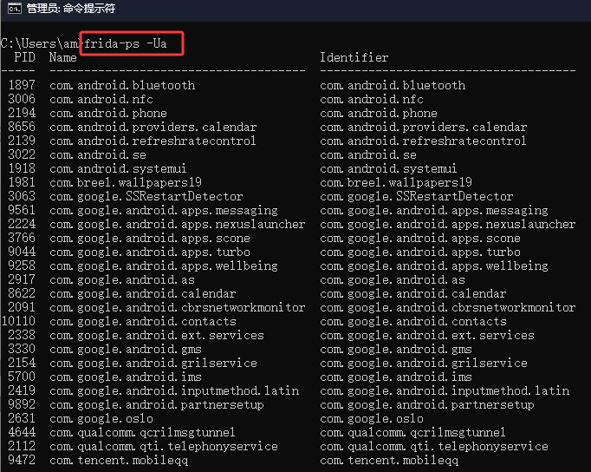The image size is (591, 472).
Task: Click 'com.qualcomm.qti.telephonyservice' in Name column
Action: pos(164,447)
